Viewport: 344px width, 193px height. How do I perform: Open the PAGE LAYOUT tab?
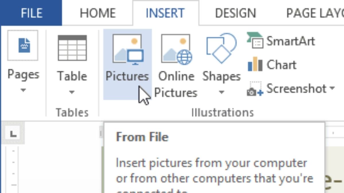(315, 13)
